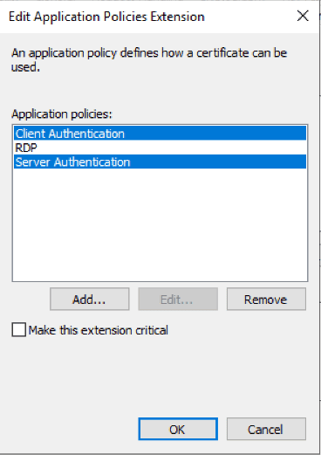Remove the selected application policies
The height and width of the screenshot is (455, 321).
coord(266,300)
